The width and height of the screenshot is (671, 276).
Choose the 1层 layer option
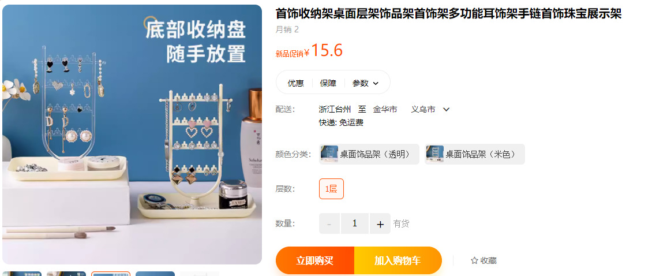click(x=331, y=189)
